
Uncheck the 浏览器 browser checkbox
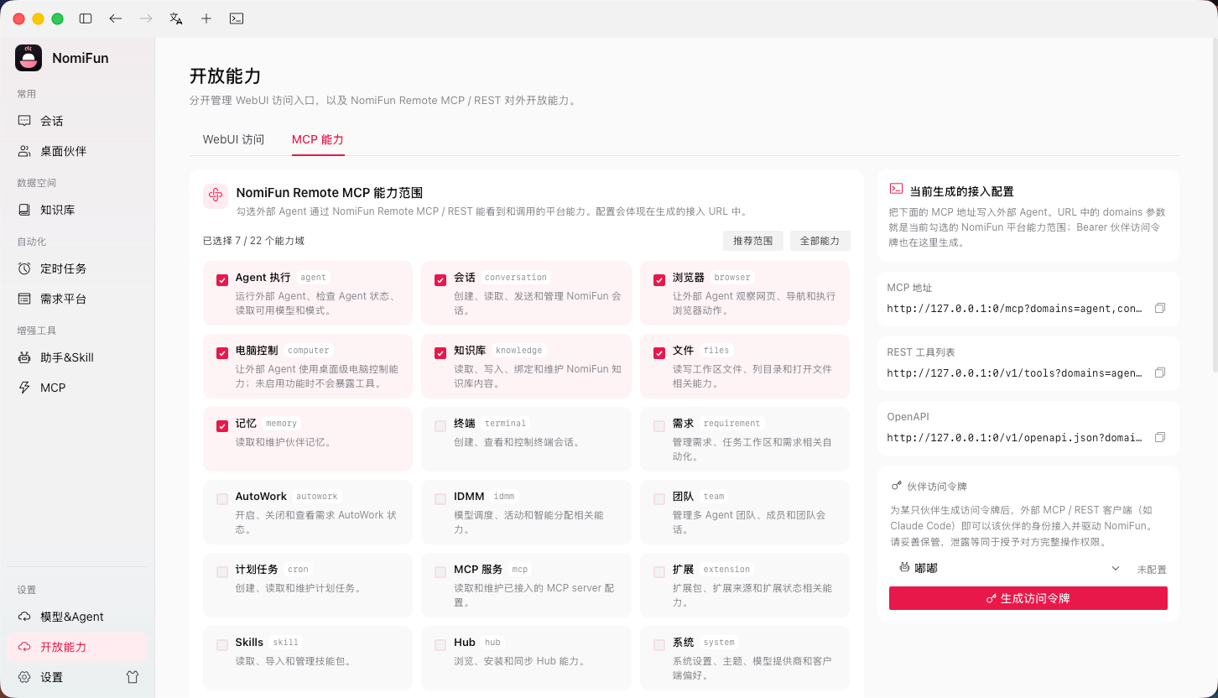659,280
